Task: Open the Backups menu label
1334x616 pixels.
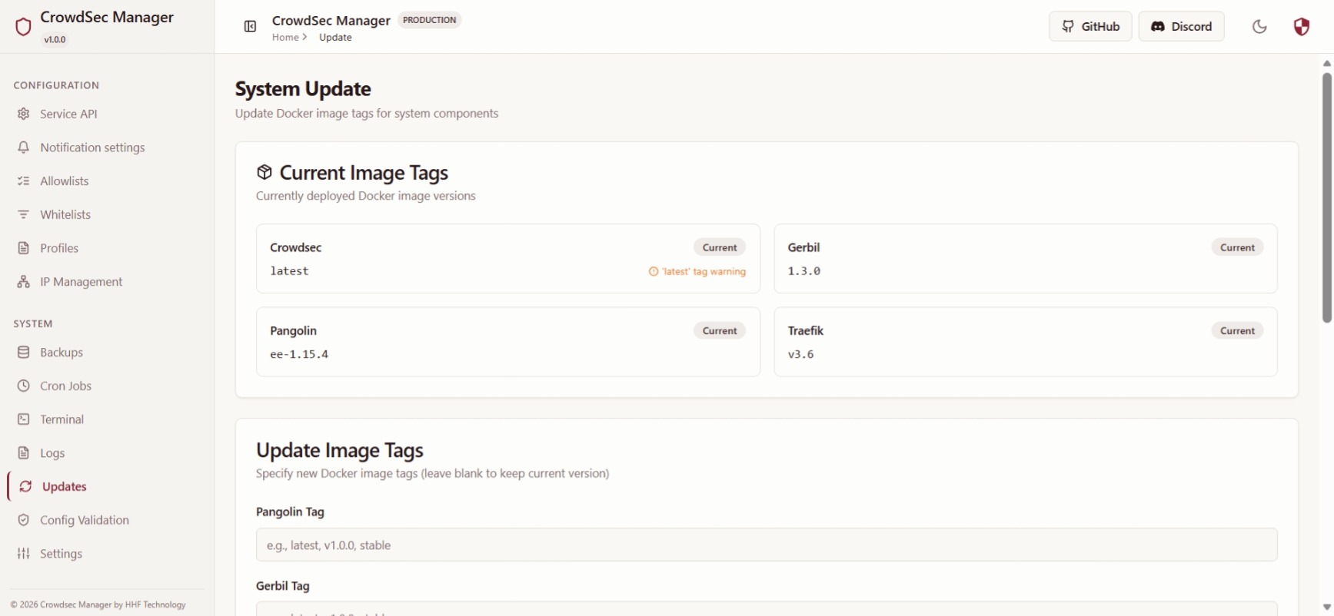Action: pos(62,353)
